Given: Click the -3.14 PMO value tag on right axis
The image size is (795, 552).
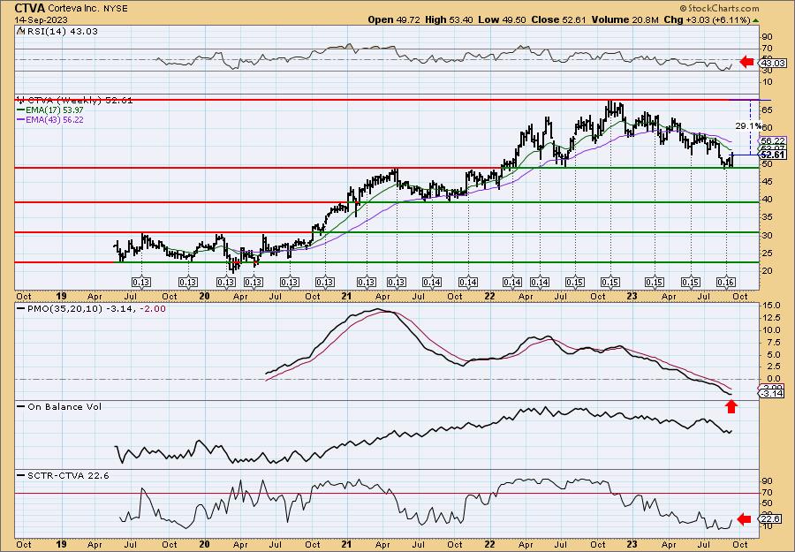Looking at the screenshot, I should (x=773, y=393).
